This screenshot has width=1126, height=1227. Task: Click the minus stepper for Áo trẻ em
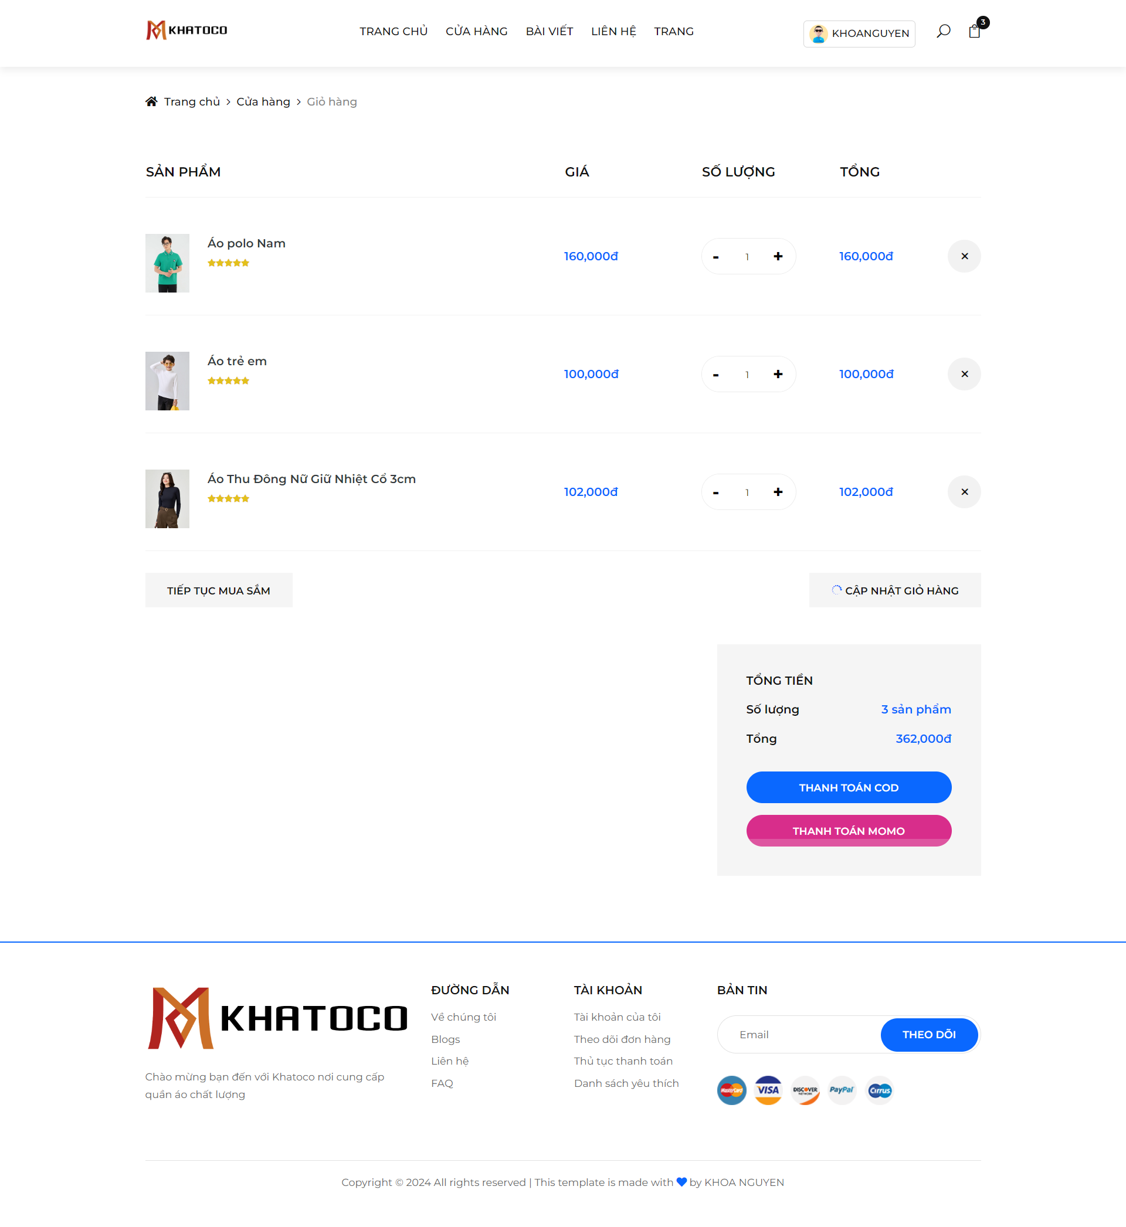pos(715,373)
